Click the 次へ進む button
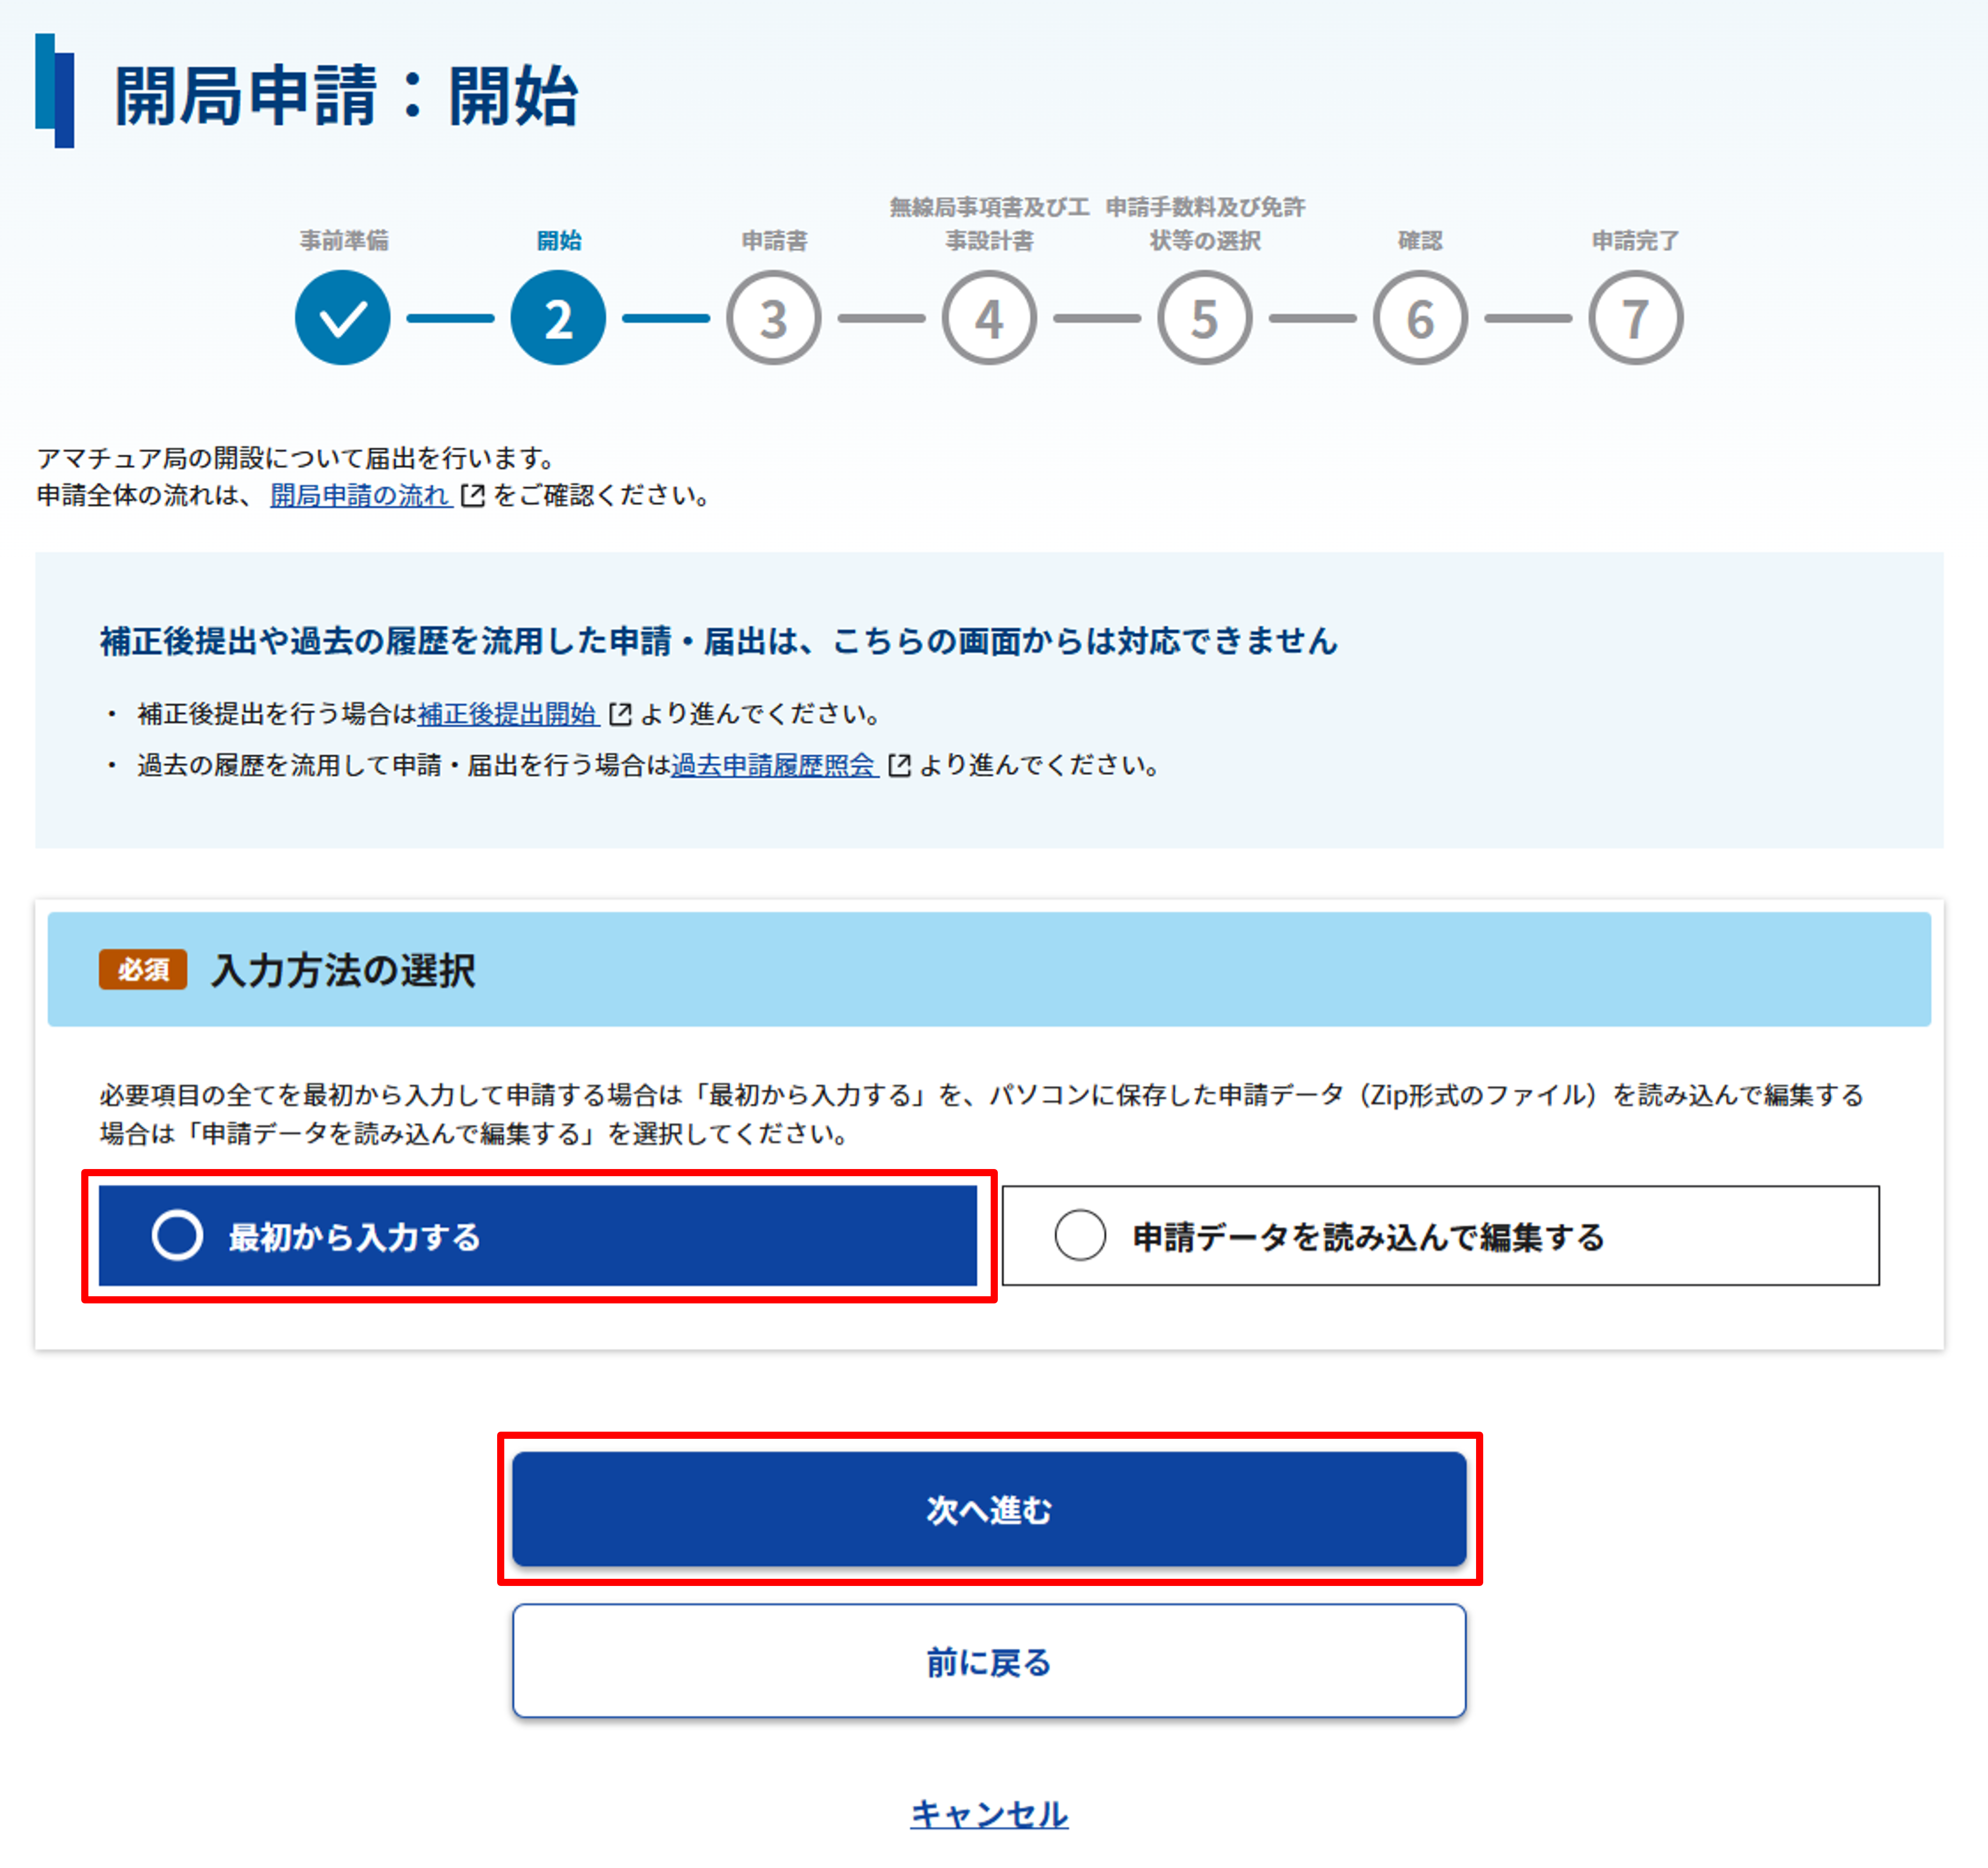Screen dimensions: 1988x1868 (x=989, y=1508)
